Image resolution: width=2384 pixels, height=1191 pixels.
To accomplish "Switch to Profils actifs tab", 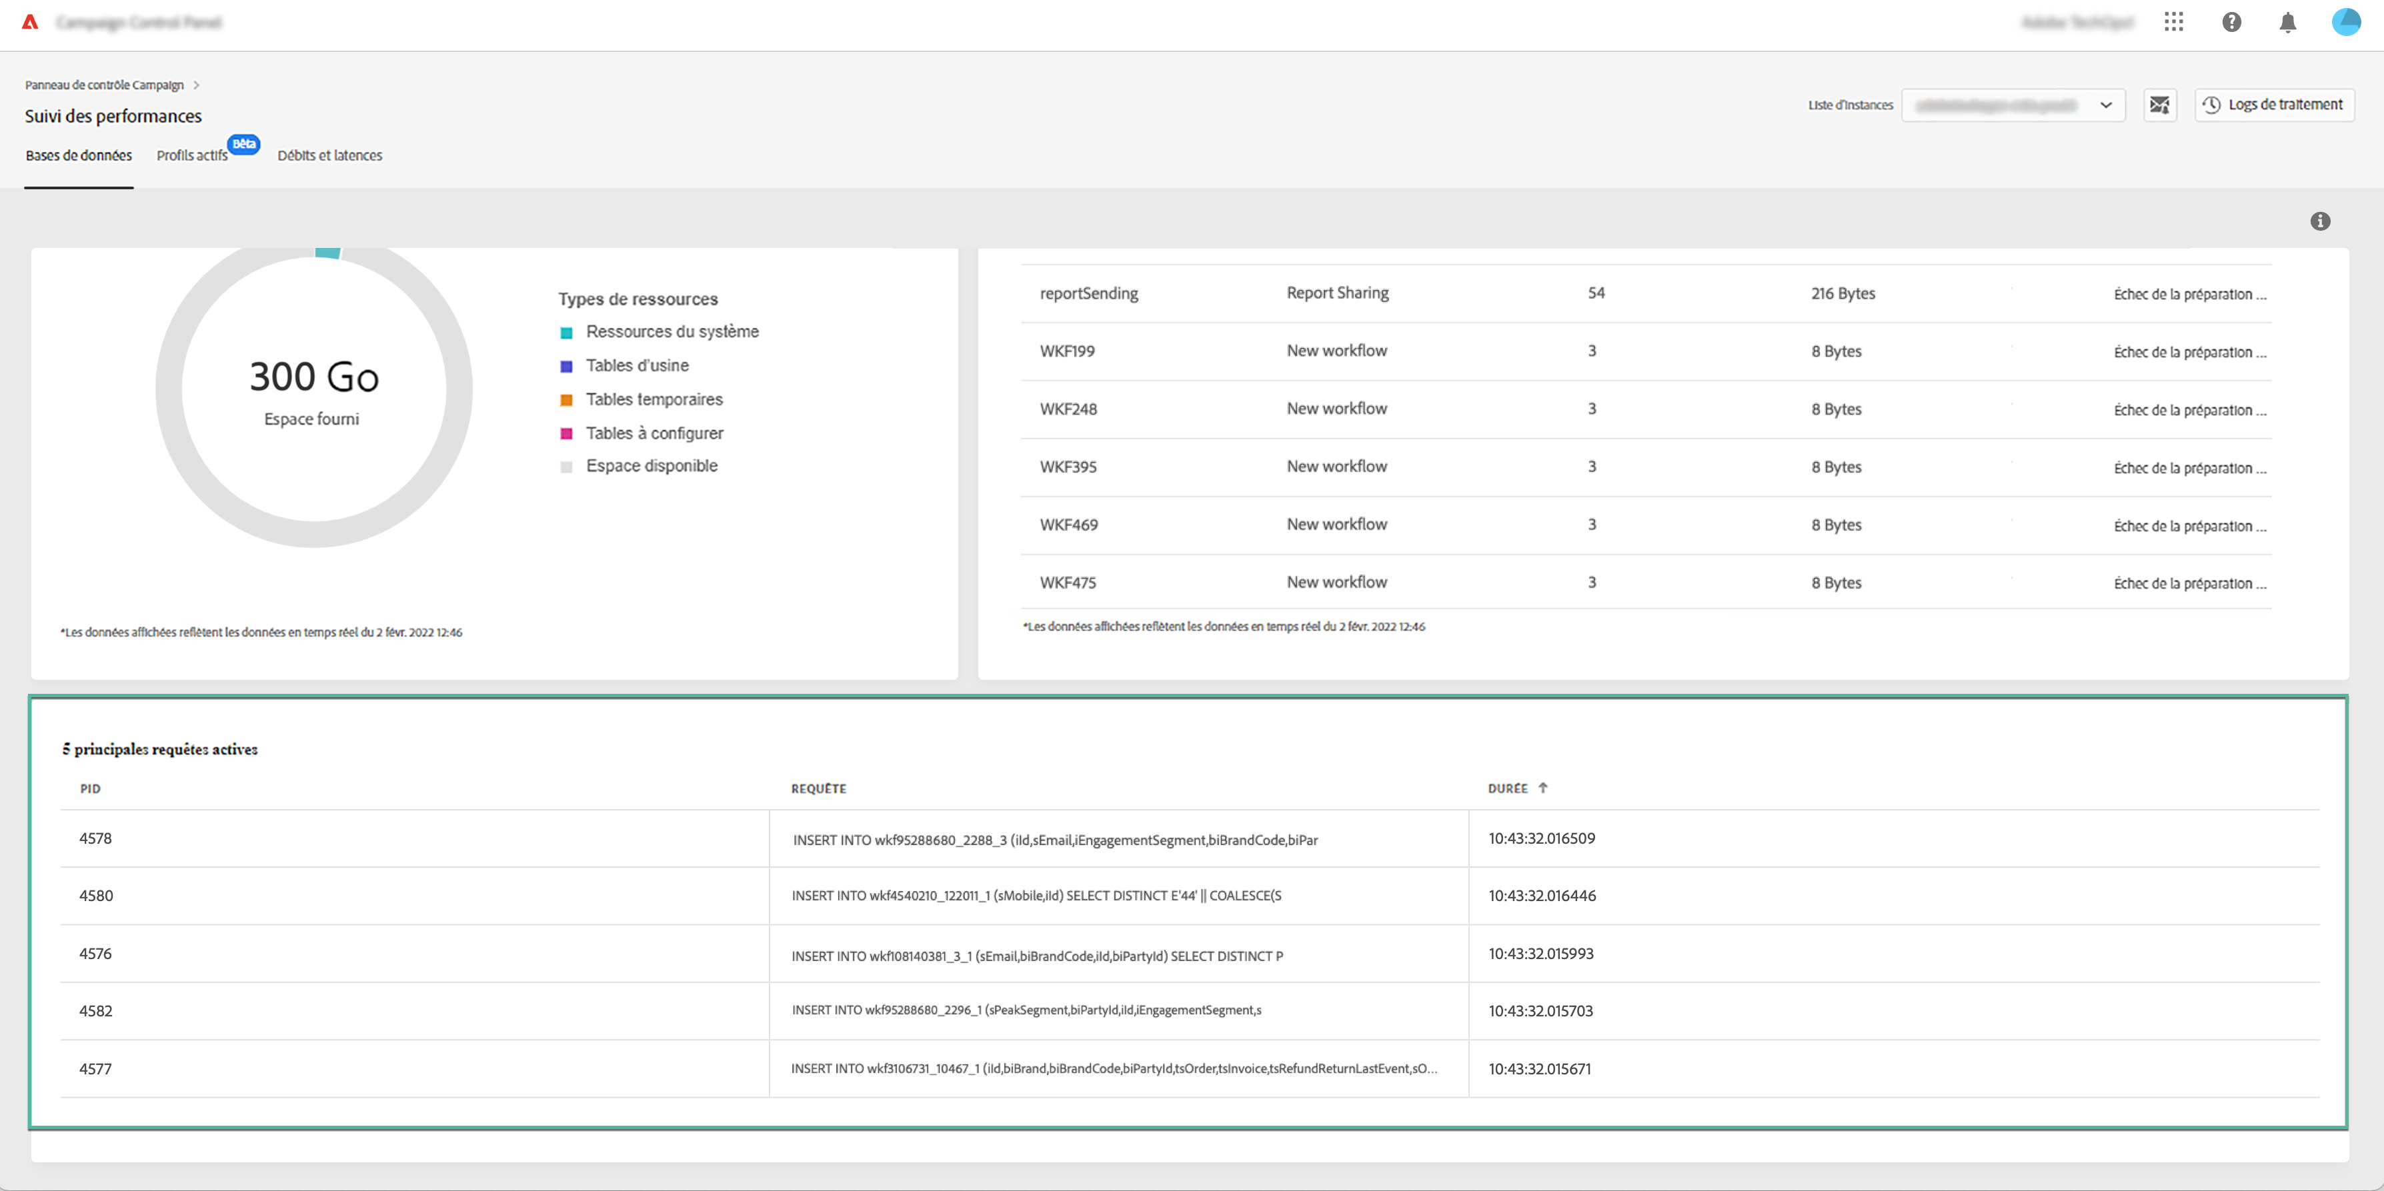I will click(193, 155).
